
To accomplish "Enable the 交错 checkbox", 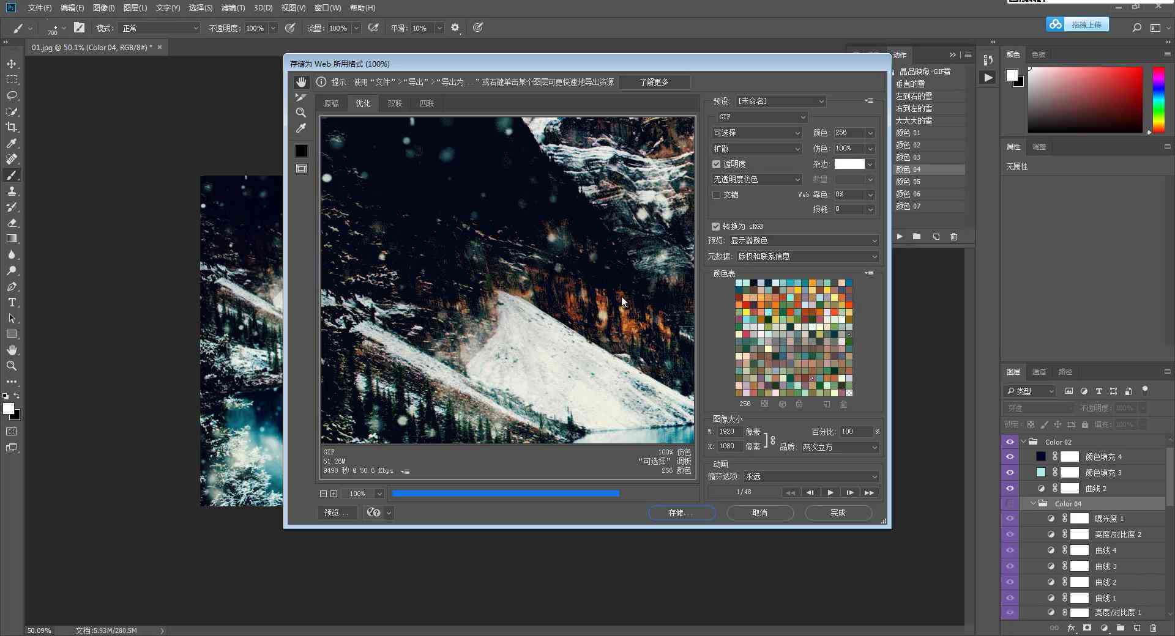I will (716, 194).
